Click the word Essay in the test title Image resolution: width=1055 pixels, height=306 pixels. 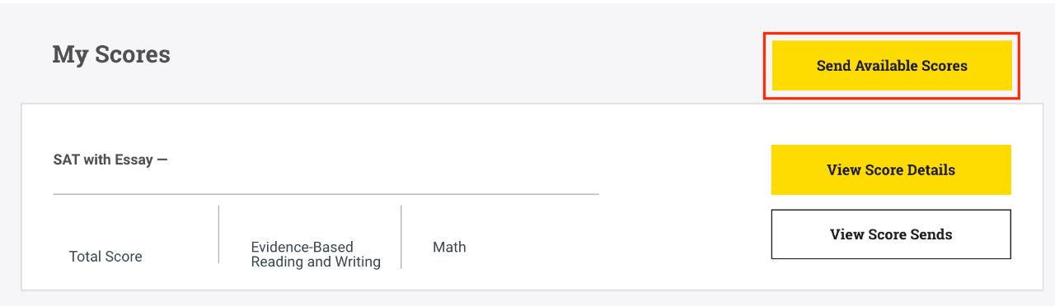tap(134, 160)
